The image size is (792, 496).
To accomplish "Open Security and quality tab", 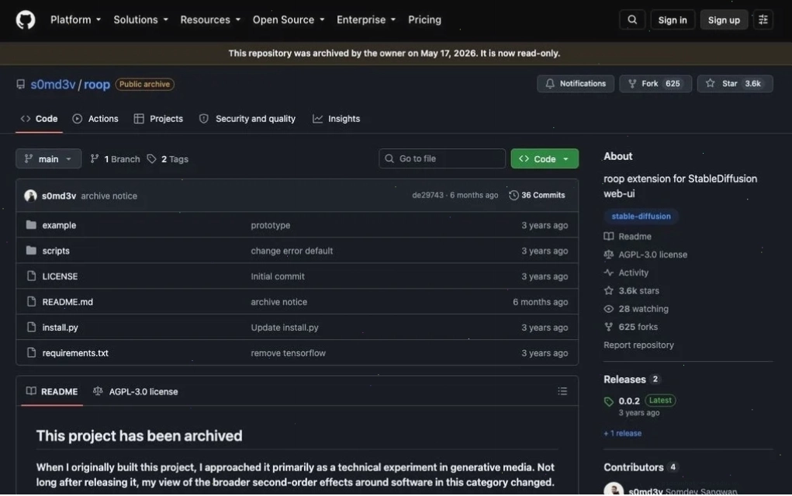I will coord(247,119).
